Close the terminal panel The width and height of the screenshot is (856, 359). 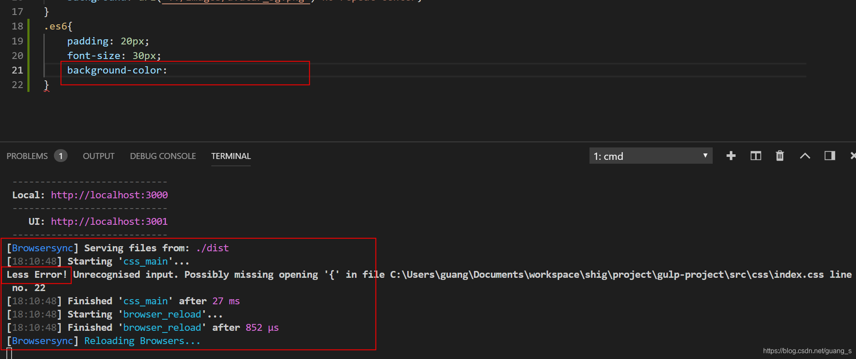point(853,156)
